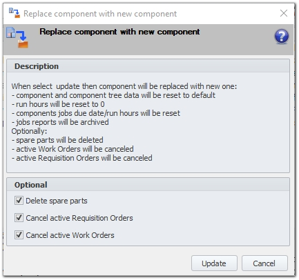This screenshot has width=299, height=280.
Task: Toggle the Cancel active Requisition Orders checkbox
Action: [x=19, y=218]
